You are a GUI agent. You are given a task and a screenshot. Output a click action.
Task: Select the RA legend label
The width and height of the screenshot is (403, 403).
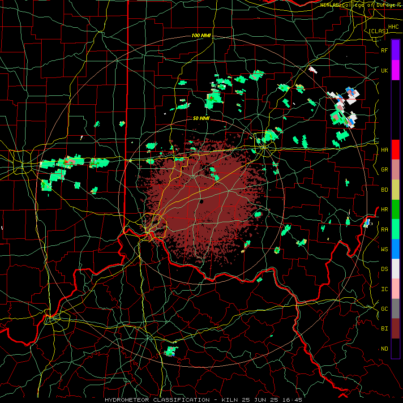pos(384,229)
